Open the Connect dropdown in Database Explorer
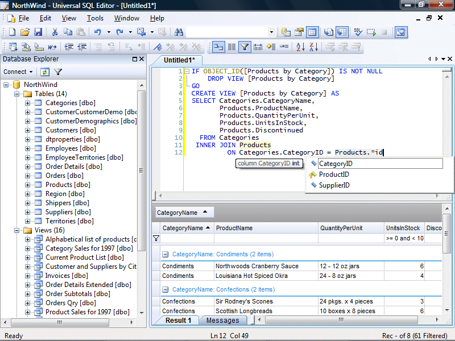The width and height of the screenshot is (455, 341). (18, 72)
